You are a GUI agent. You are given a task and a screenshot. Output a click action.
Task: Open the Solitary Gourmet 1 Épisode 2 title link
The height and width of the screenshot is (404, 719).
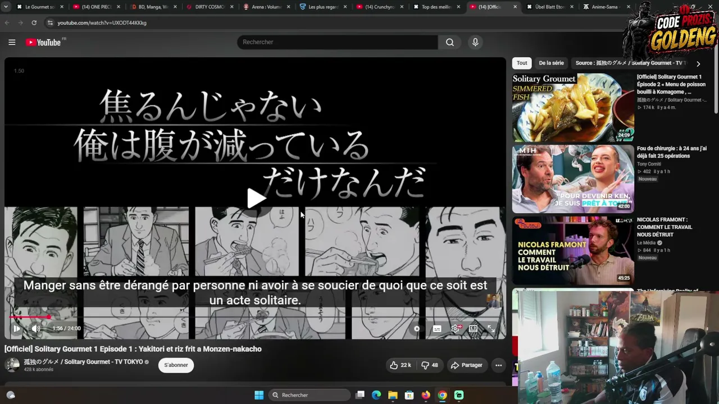(x=671, y=84)
